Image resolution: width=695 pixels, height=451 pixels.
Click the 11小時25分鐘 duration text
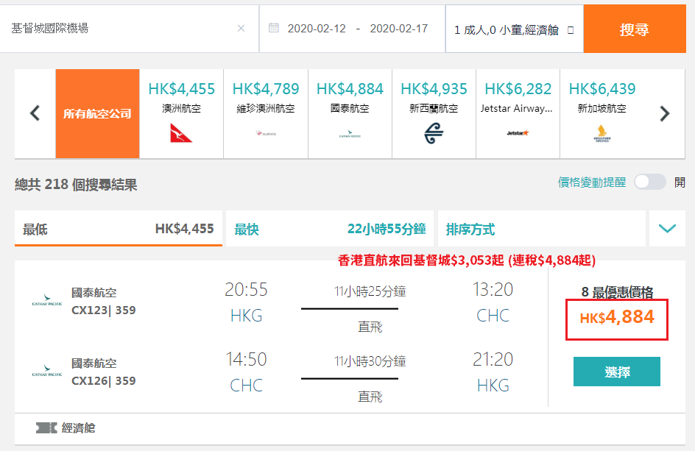pyautogui.click(x=370, y=291)
